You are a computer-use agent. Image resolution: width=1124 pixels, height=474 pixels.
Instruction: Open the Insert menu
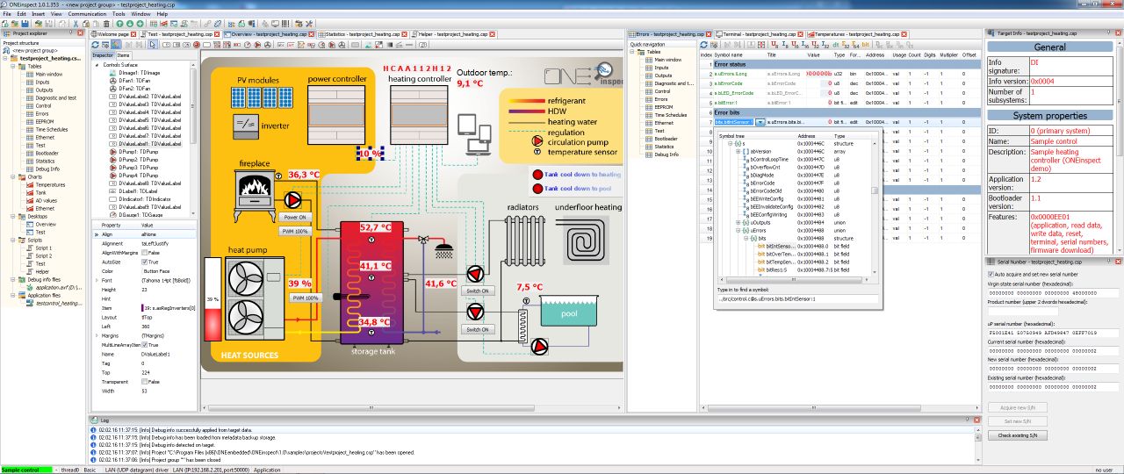click(38, 14)
